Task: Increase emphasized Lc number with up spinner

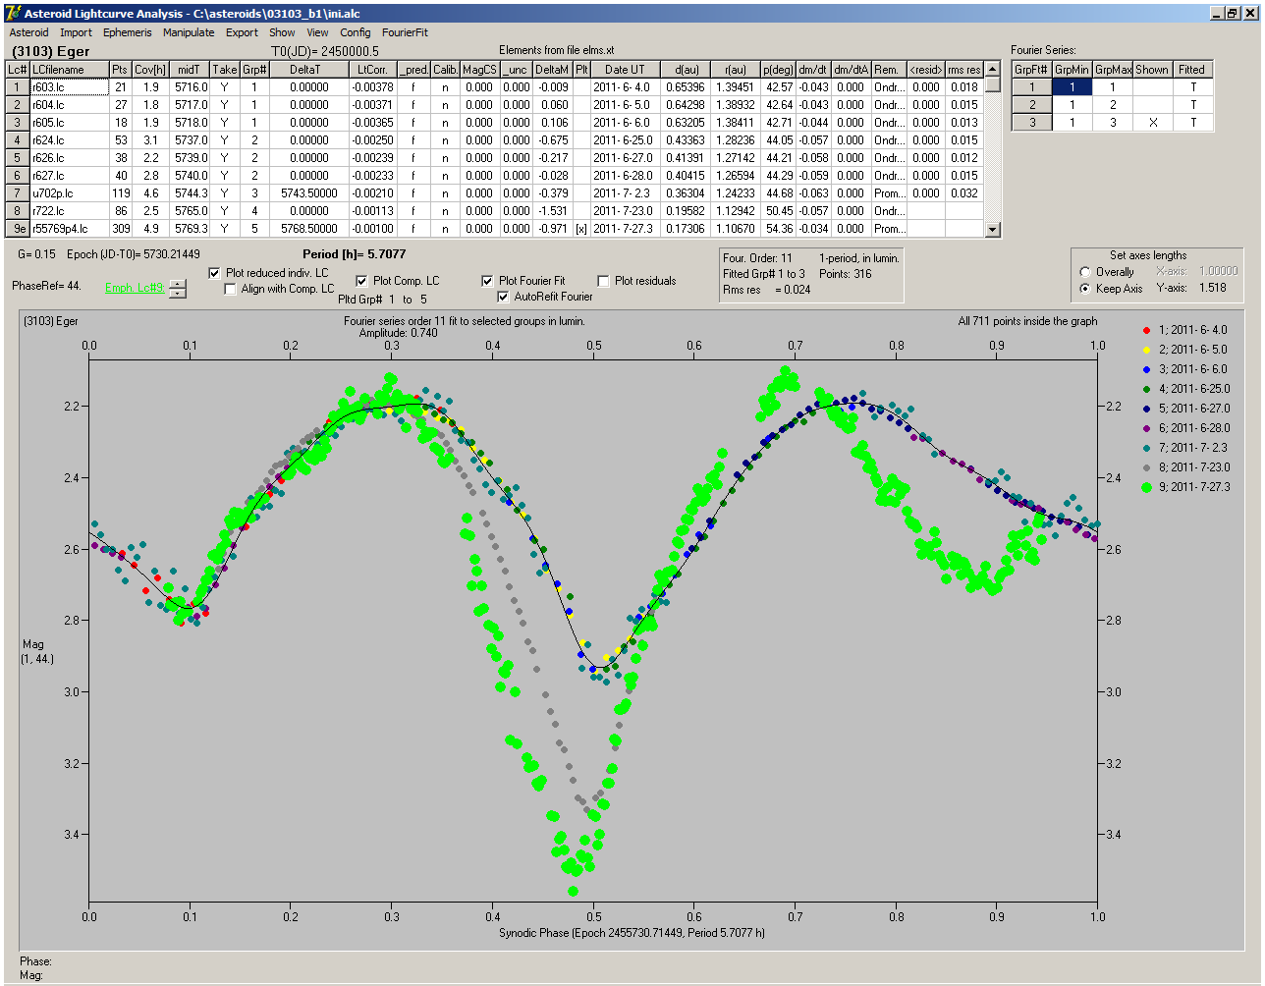Action: [x=177, y=284]
